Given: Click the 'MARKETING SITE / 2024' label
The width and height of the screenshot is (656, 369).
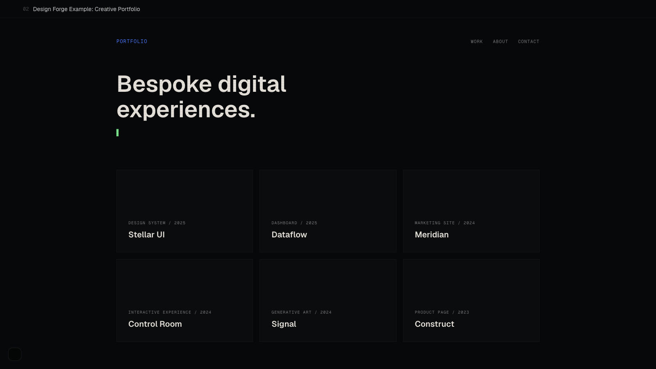Looking at the screenshot, I should (444, 223).
